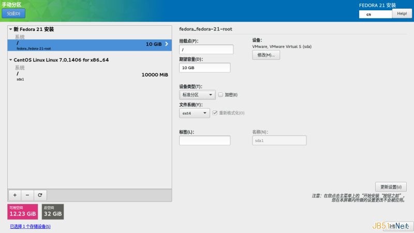Screen dimensions: 414x233
Task: Click the plus icon to add a mount point
Action: coord(15,195)
